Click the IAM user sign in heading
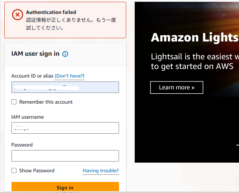 coord(35,54)
